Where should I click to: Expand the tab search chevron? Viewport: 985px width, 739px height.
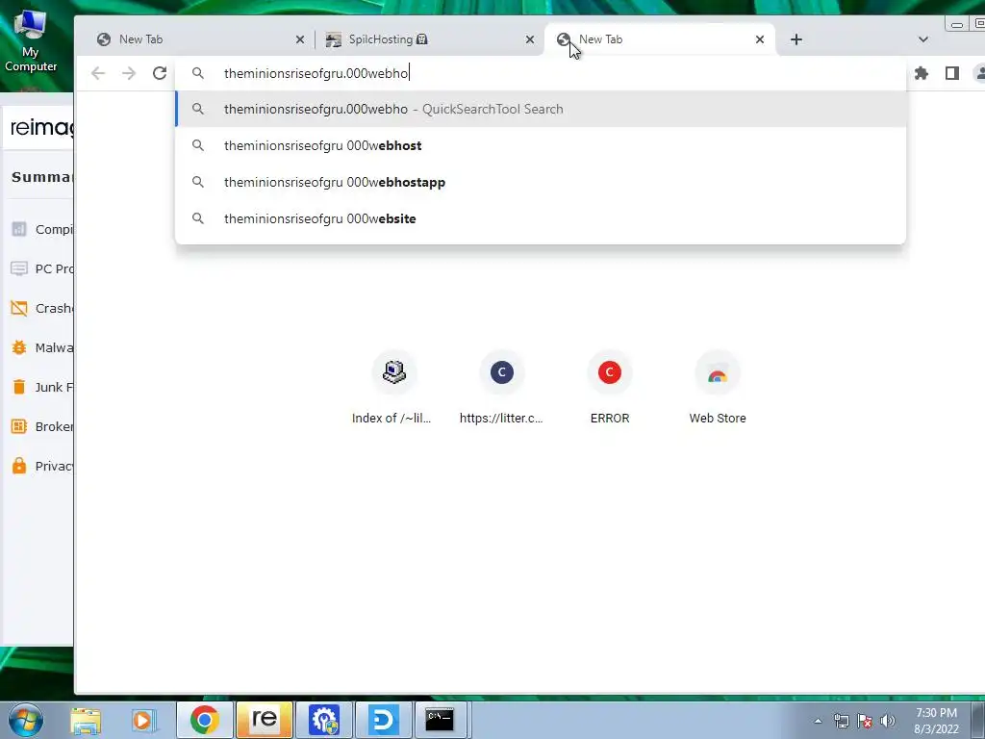click(922, 39)
